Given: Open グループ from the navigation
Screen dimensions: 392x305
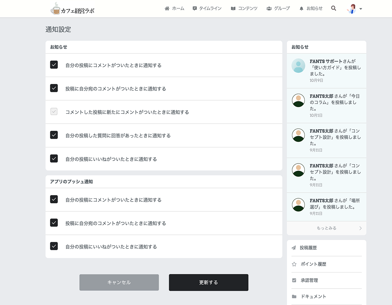Looking at the screenshot, I should pos(278,8).
